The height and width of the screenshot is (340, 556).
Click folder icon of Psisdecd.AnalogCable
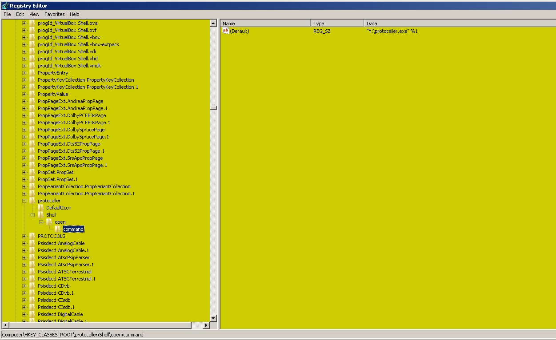click(32, 243)
